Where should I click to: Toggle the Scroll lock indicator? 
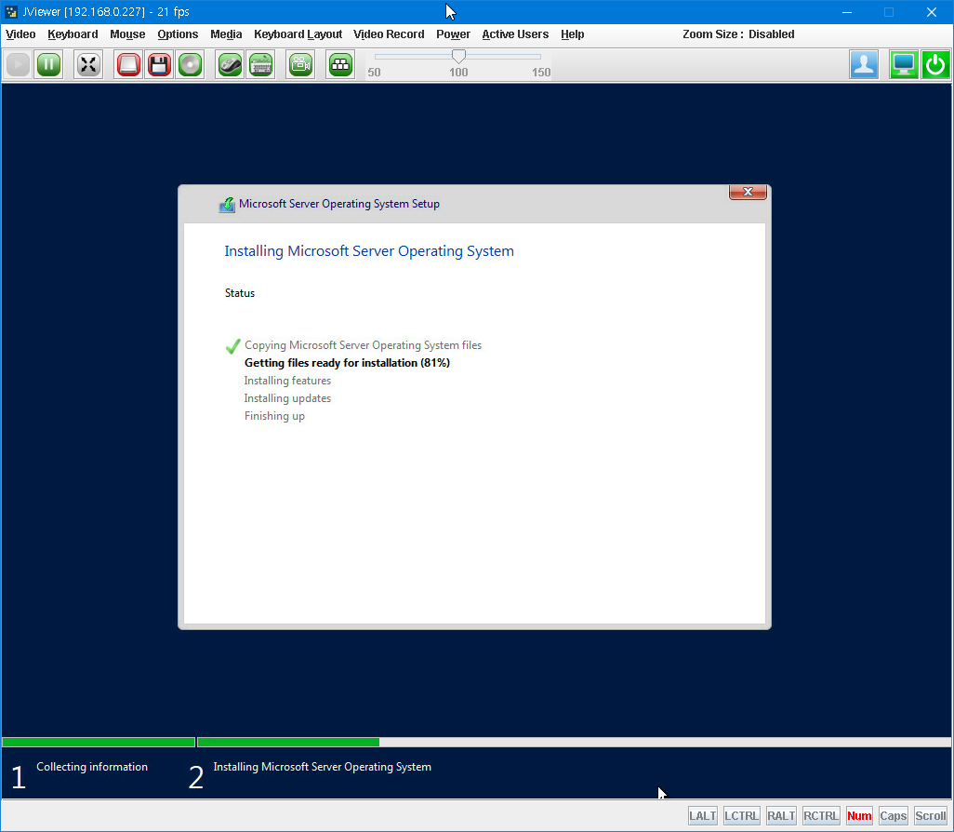click(931, 815)
